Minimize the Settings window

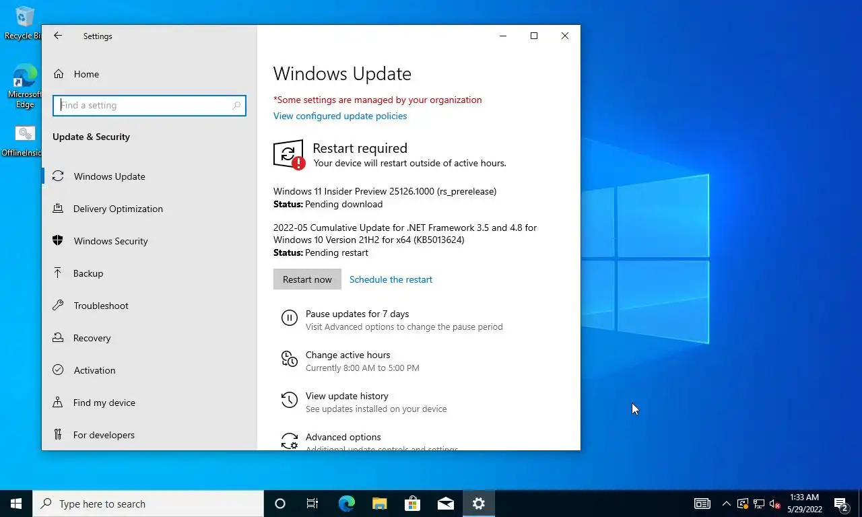[503, 36]
